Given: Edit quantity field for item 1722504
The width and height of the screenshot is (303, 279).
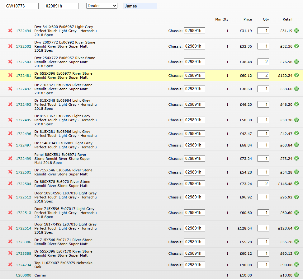Looking at the screenshot, I should click(x=263, y=184).
